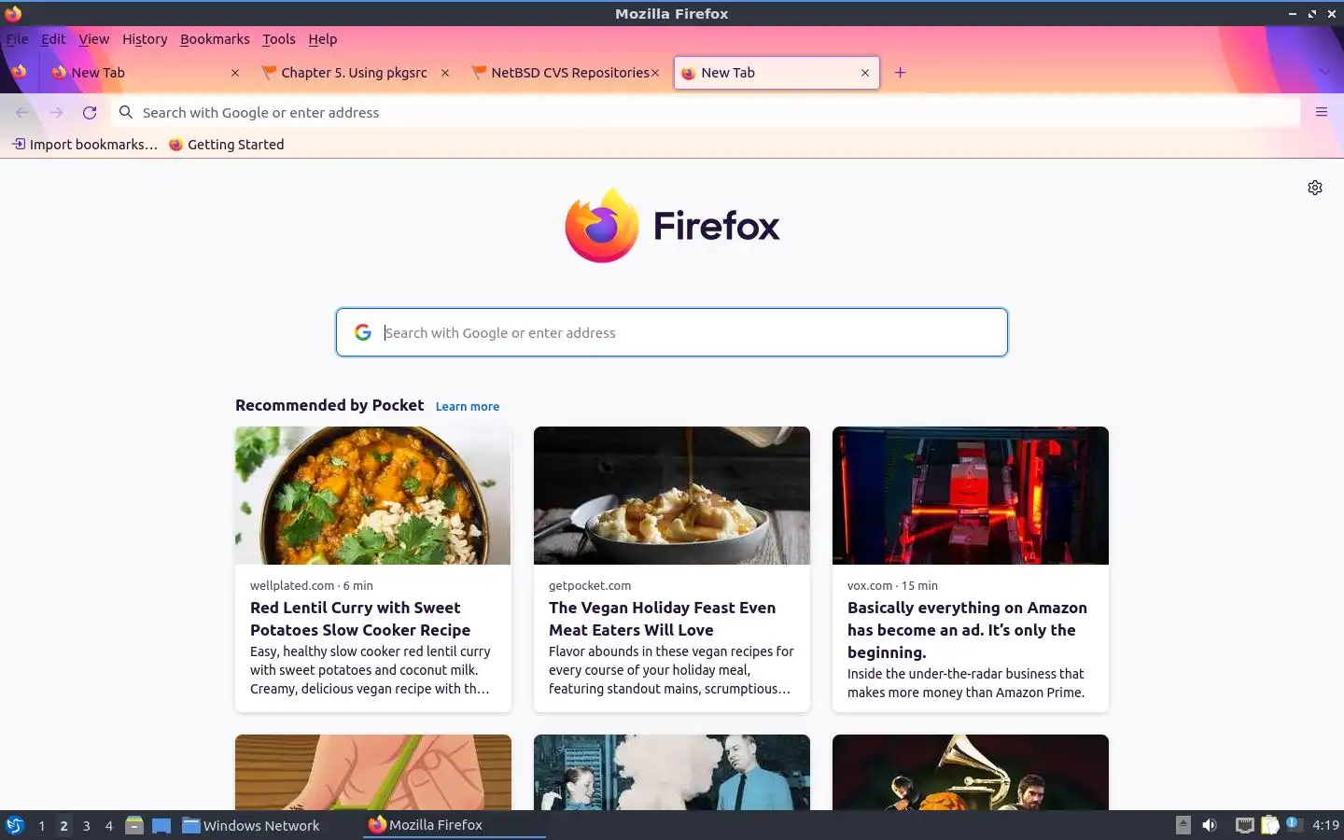Open the Edit menu

[x=53, y=39]
